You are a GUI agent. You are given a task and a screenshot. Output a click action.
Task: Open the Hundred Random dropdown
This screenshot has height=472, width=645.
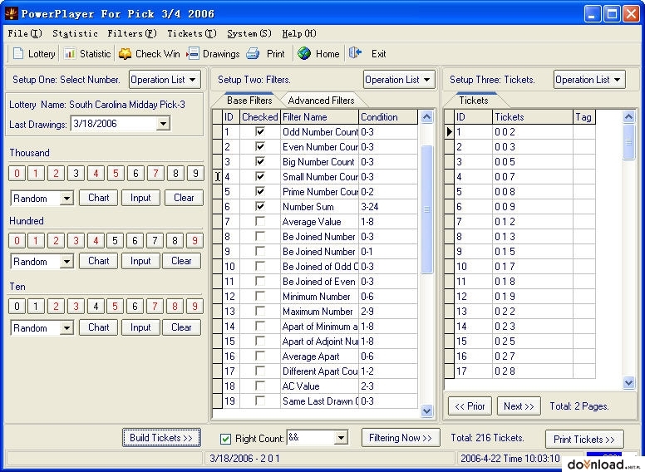click(x=66, y=262)
